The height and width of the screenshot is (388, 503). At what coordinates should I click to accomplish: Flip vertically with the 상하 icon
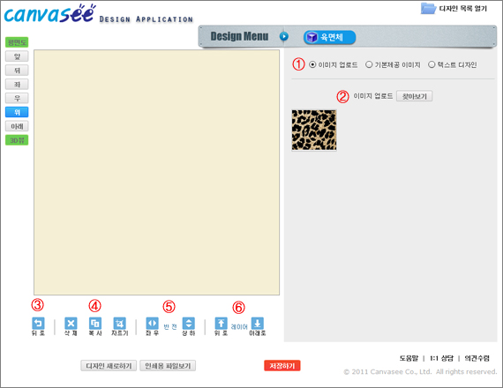(189, 323)
